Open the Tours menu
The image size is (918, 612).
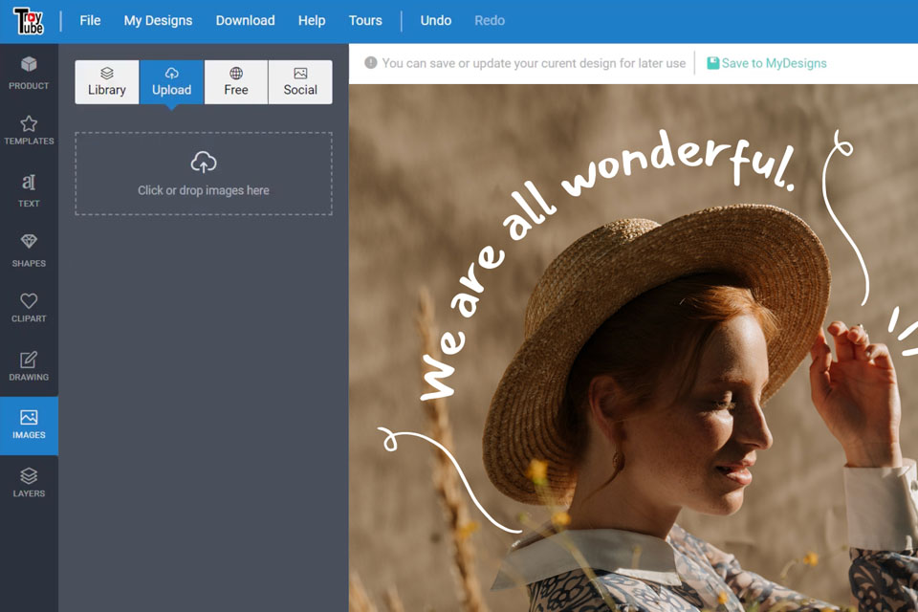click(x=365, y=20)
